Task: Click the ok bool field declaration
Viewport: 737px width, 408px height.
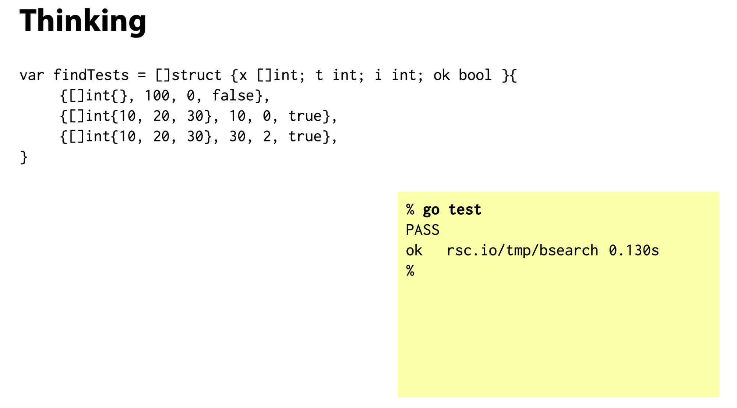Action: coord(462,75)
